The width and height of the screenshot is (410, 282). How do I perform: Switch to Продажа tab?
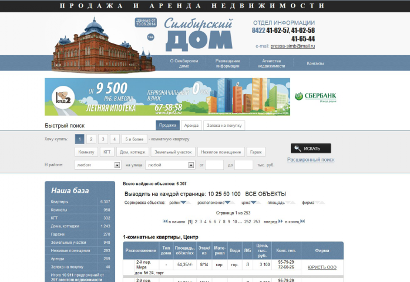coord(167,125)
